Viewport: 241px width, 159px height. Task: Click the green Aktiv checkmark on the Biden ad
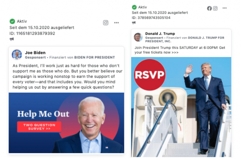[12, 21]
